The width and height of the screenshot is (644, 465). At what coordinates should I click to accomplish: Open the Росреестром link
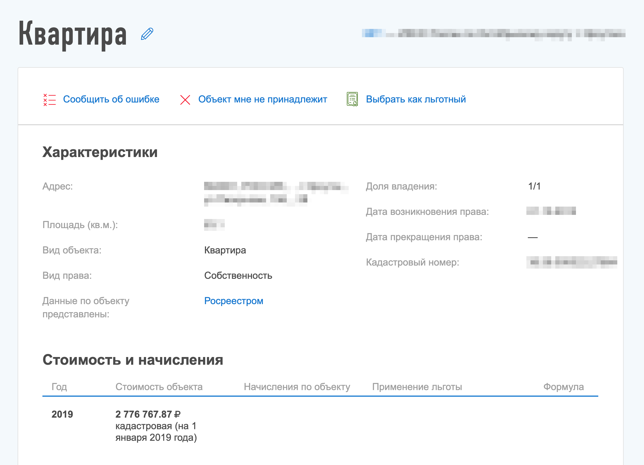click(x=234, y=301)
